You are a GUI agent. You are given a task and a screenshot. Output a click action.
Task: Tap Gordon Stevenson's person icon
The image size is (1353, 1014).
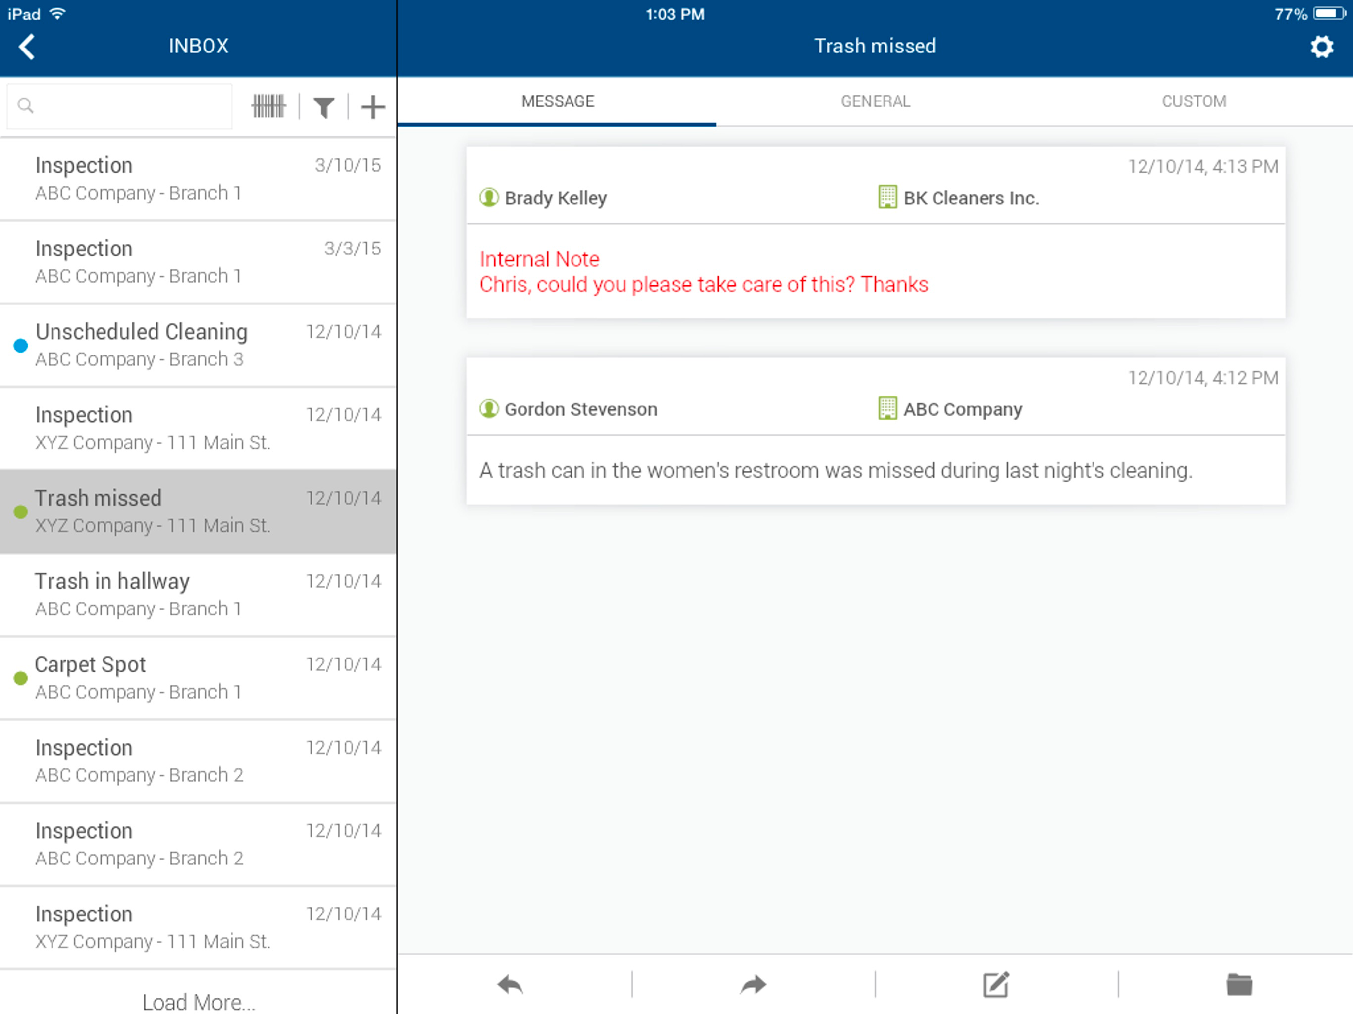tap(489, 408)
